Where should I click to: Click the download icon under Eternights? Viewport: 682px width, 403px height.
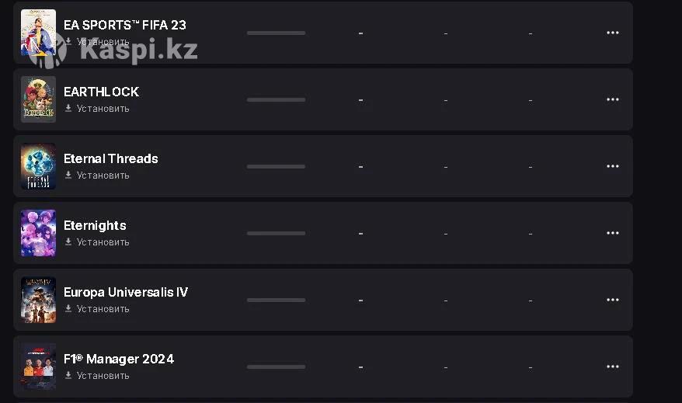coord(68,242)
